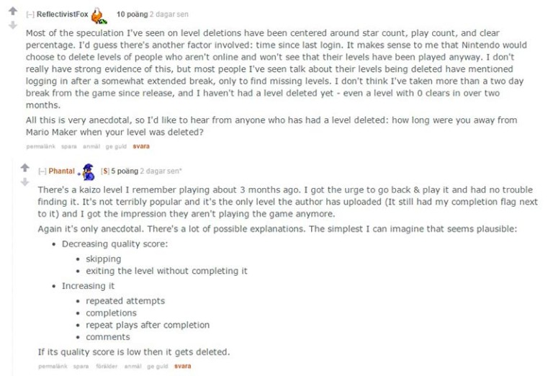Screen dimensions: 553x376
Task: Click ReflectivistFox's orange flair icon
Action: click(99, 16)
